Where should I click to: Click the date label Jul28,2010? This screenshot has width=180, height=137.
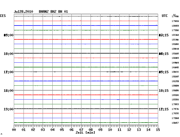coord(24,12)
